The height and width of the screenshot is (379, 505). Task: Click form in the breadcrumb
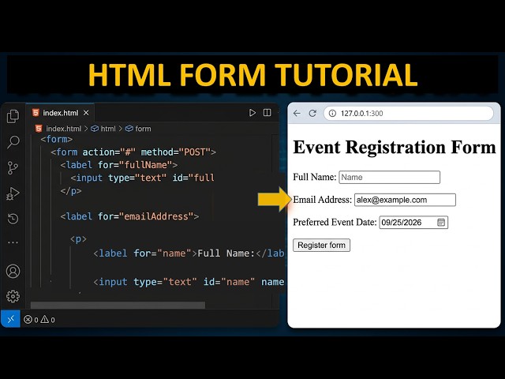click(x=143, y=129)
